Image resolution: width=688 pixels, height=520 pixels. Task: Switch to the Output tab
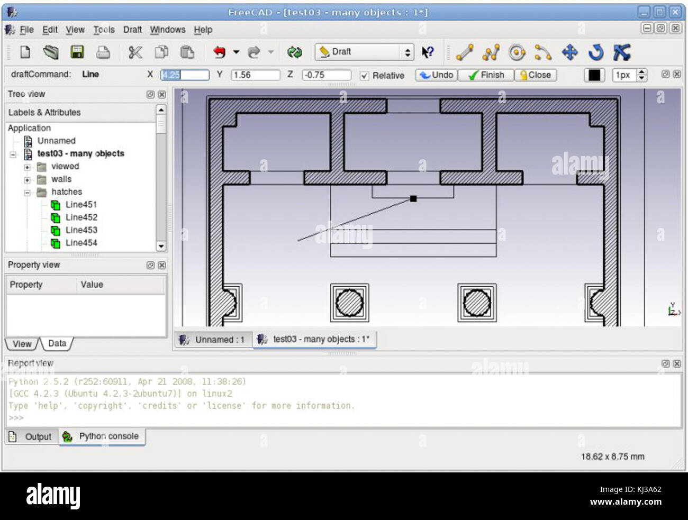point(32,437)
